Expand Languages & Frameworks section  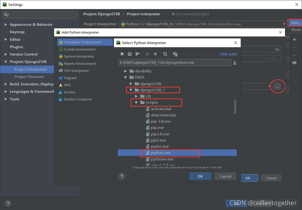6,91
